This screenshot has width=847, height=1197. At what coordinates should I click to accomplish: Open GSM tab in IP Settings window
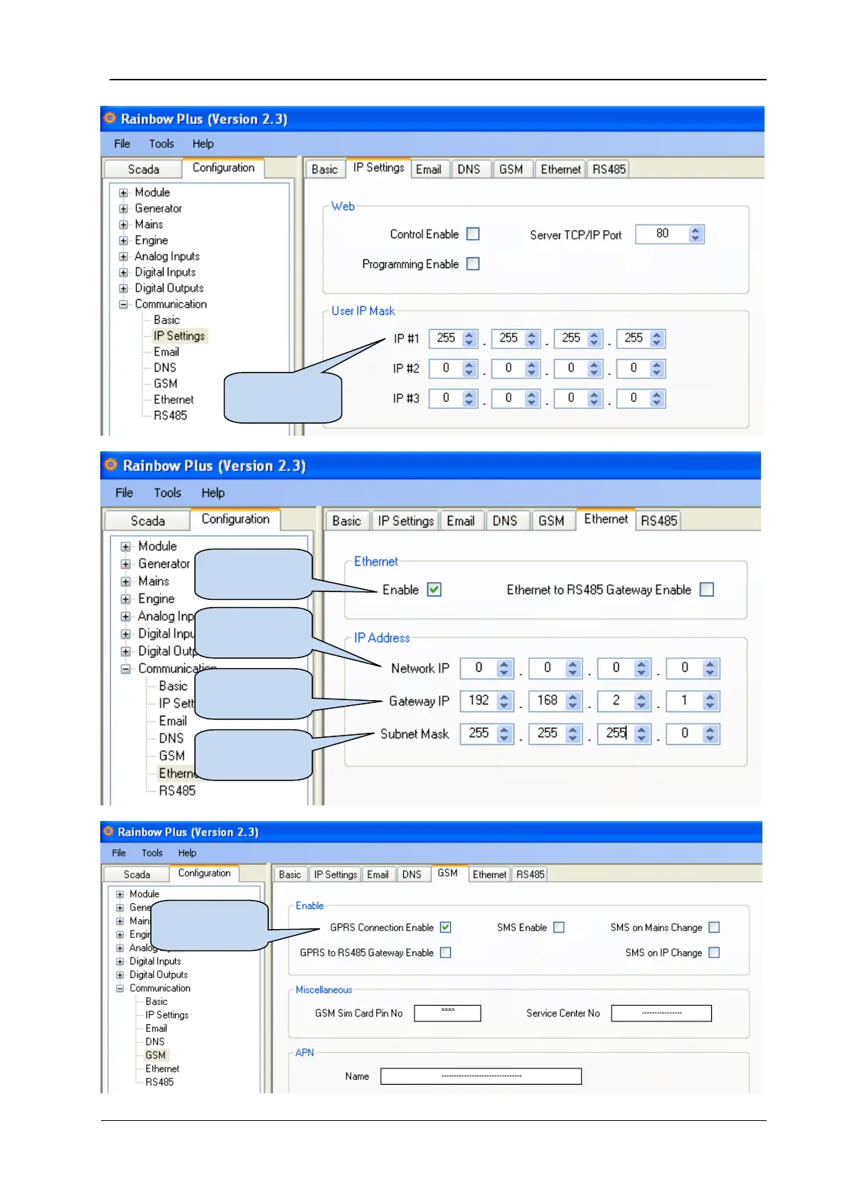click(x=511, y=169)
